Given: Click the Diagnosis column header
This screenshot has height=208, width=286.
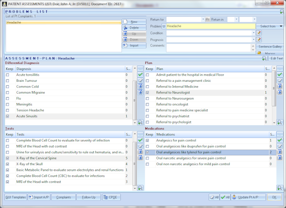Looking at the screenshot, I should click(x=70, y=69).
